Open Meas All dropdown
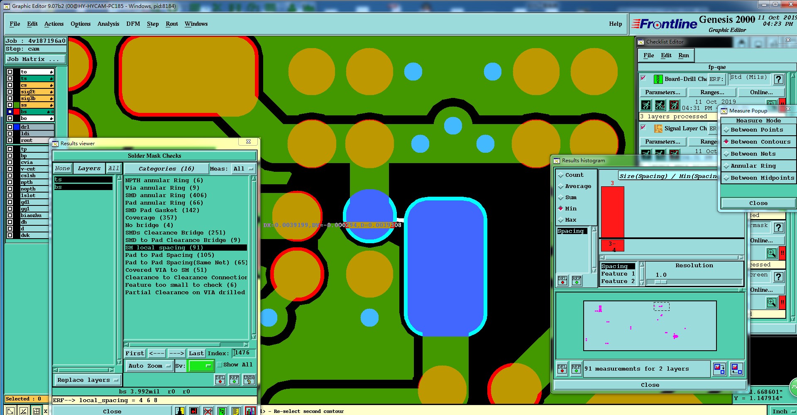Screen dimensions: 797x415 pyautogui.click(x=243, y=168)
